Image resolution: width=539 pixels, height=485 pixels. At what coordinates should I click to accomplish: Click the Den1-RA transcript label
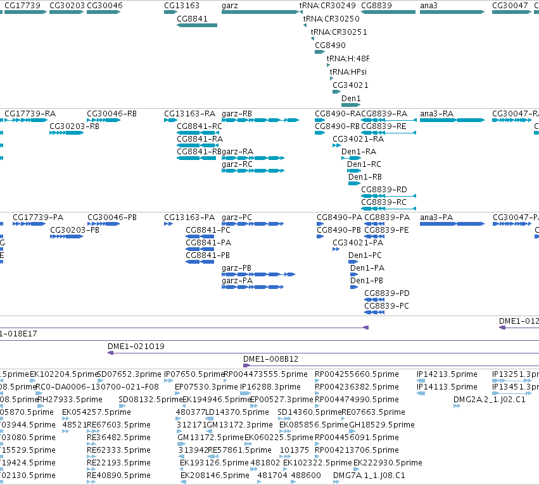[359, 152]
